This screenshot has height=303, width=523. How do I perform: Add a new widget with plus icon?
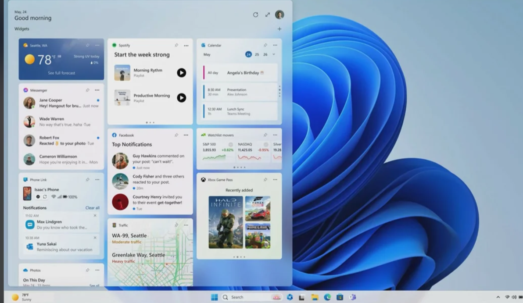(279, 29)
